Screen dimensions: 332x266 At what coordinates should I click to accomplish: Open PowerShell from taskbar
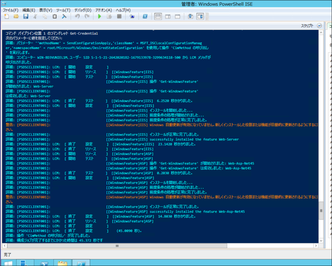(x=44, y=263)
